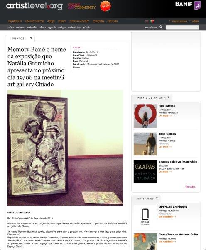This screenshot has height=250, width=206.
Task: Click the iniciar sessão link
Action: 179,21
